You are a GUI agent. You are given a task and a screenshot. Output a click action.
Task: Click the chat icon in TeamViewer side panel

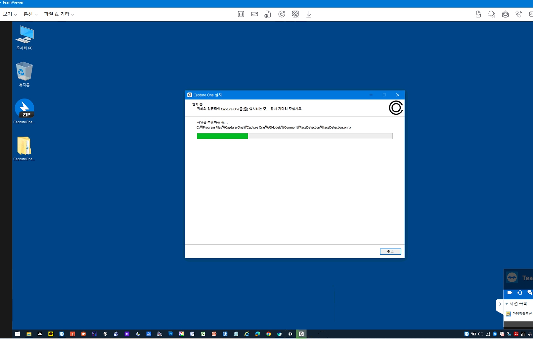tap(530, 292)
